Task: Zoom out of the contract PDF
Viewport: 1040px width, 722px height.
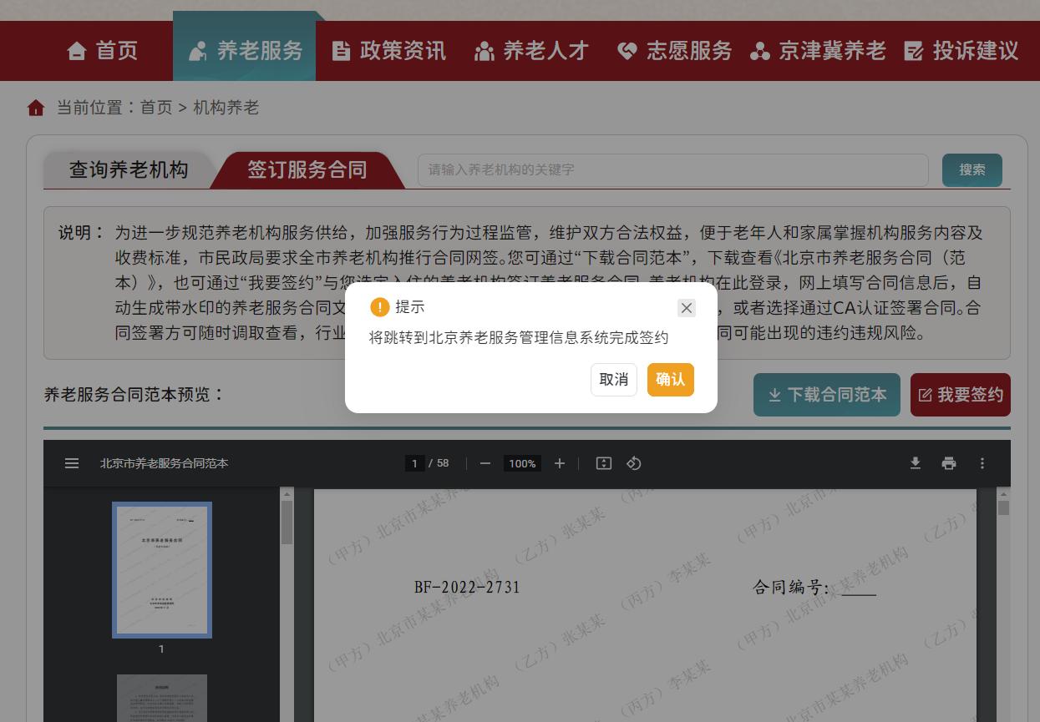Action: click(484, 463)
